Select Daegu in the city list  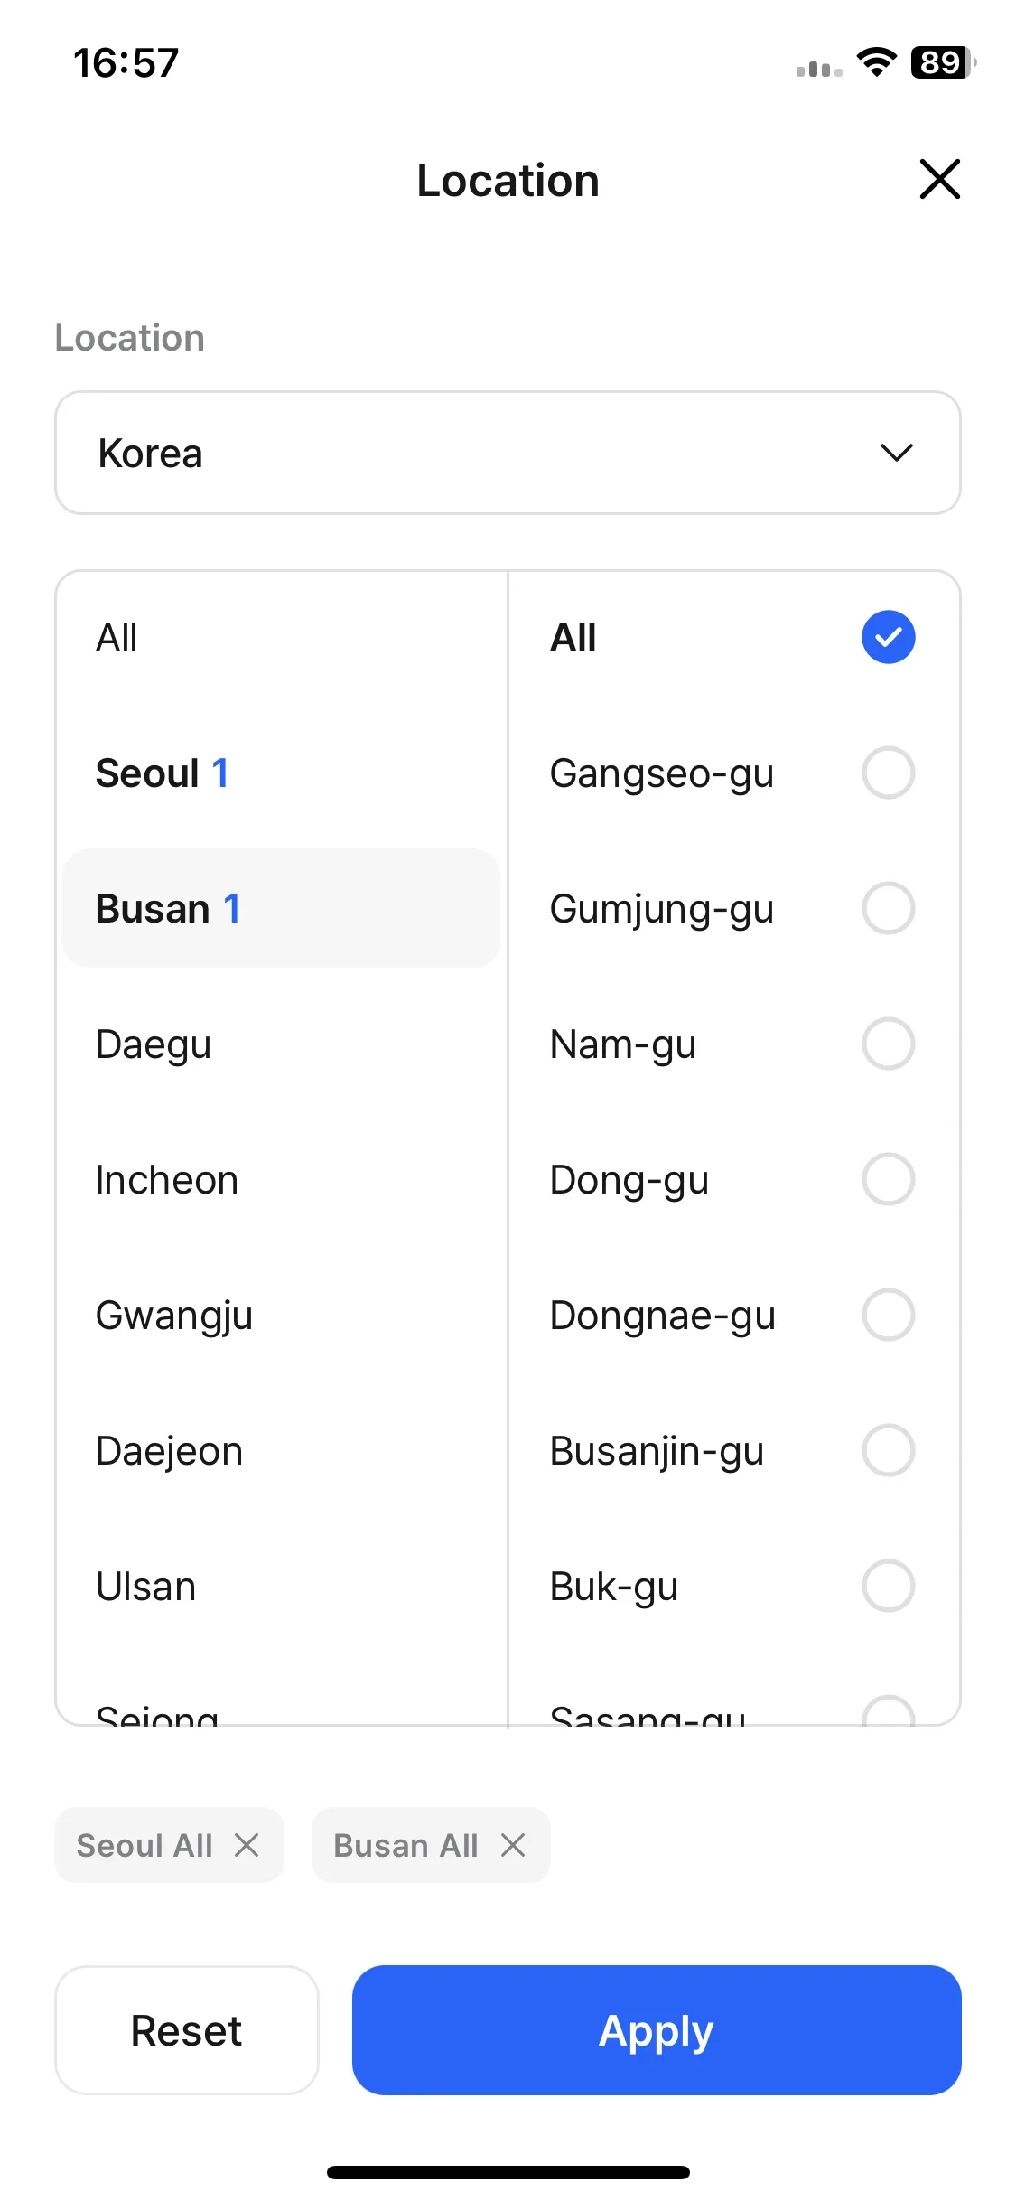(281, 1044)
